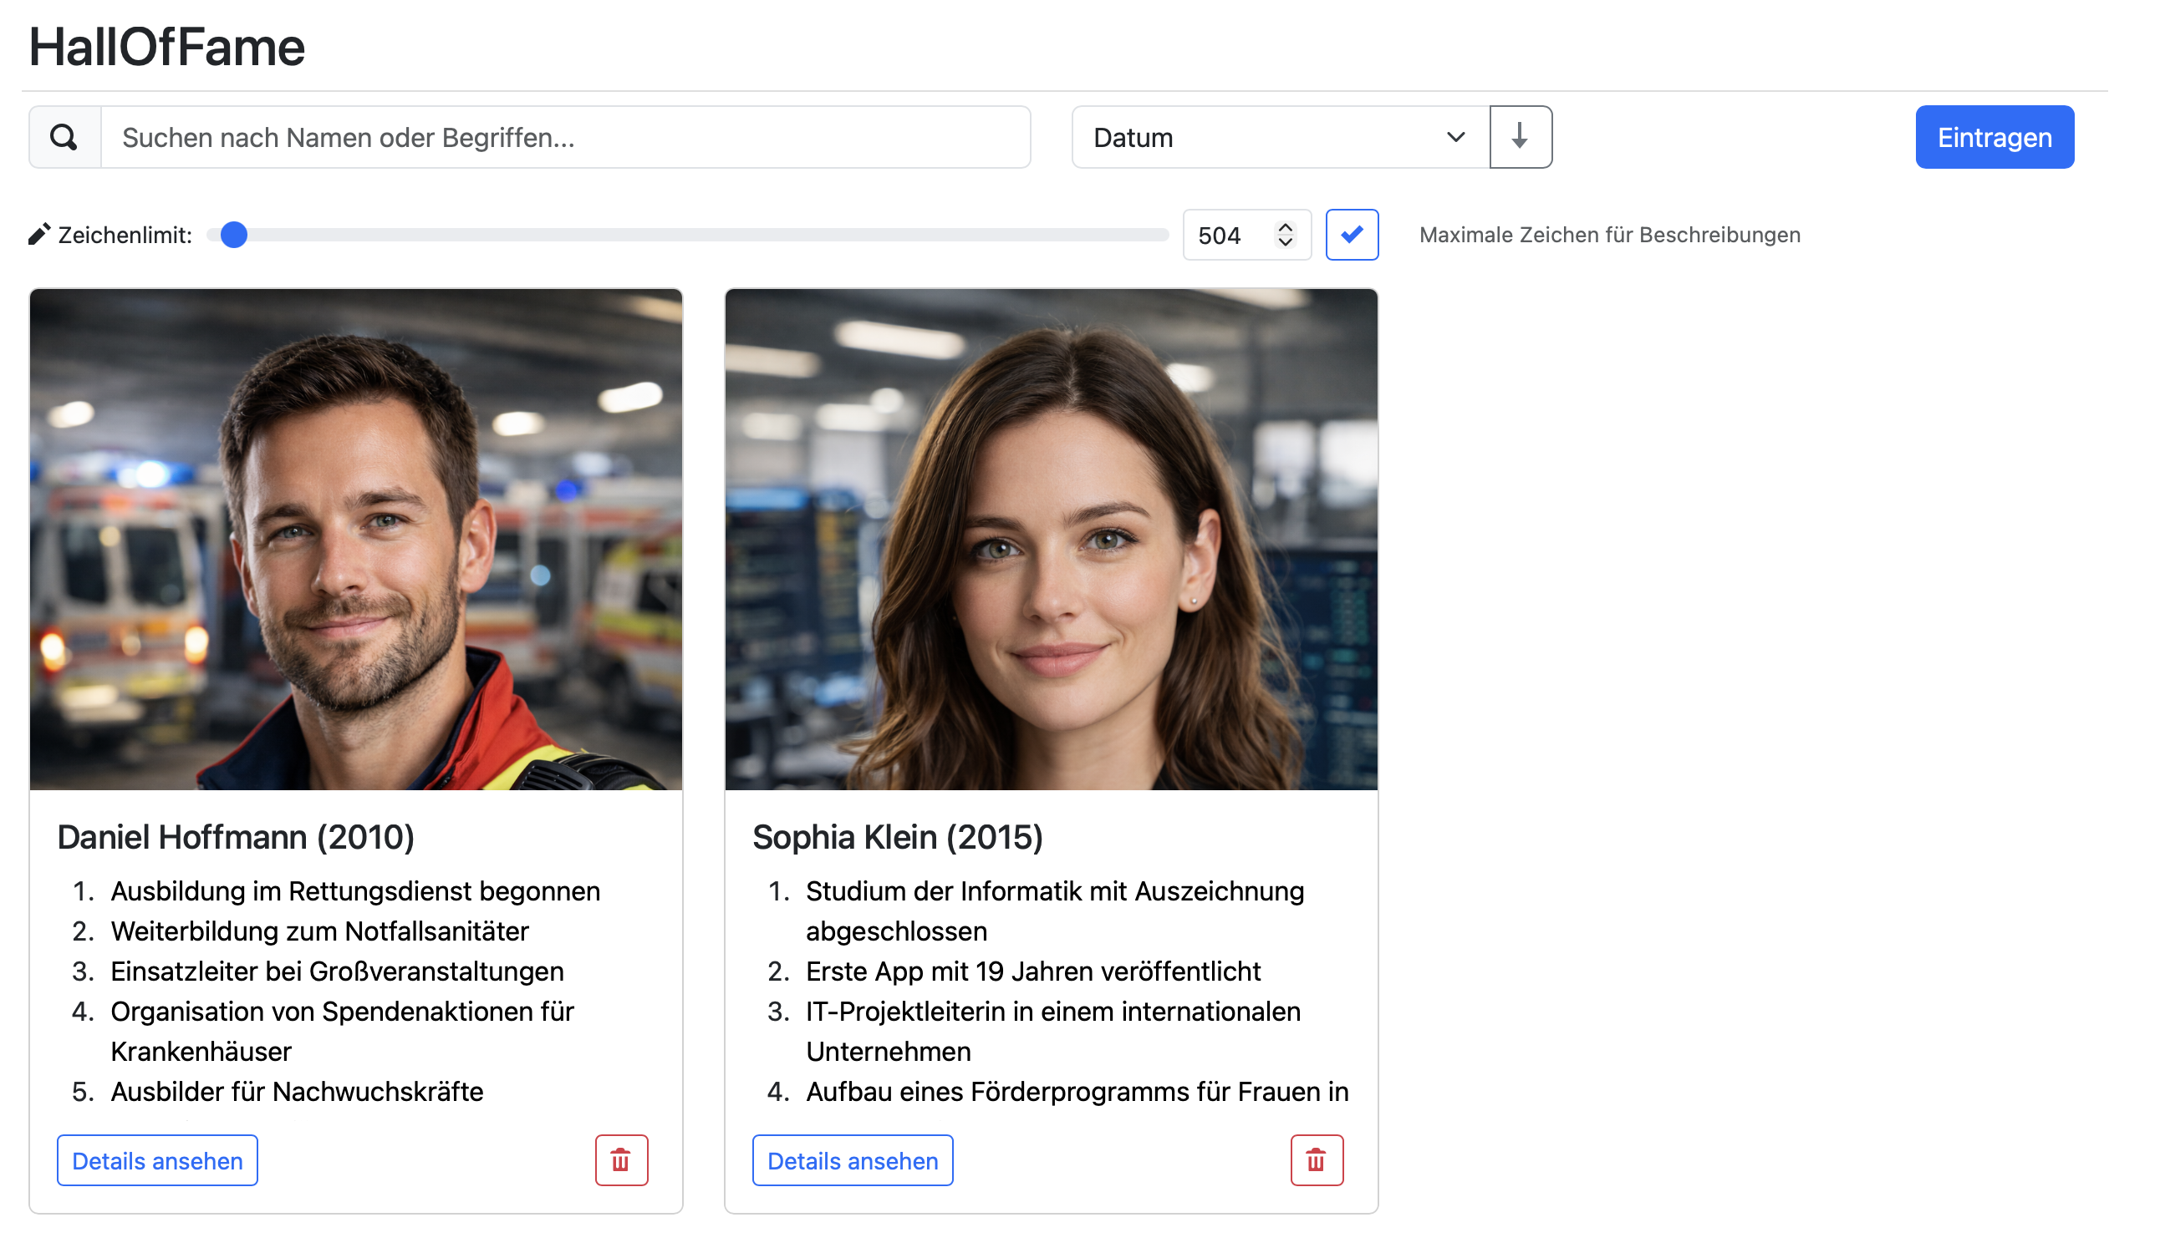Click the pencil icon beside Zeichenlimit
This screenshot has width=2160, height=1253.
(x=39, y=235)
